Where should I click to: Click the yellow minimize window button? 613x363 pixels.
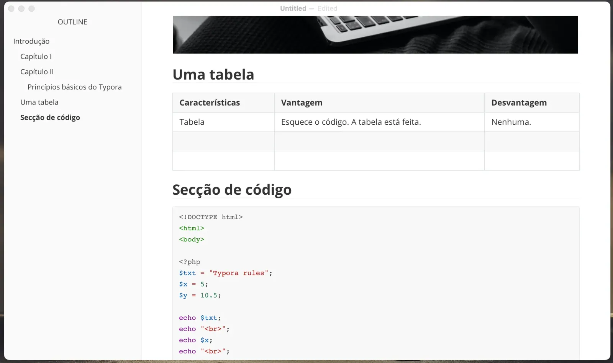pos(21,8)
